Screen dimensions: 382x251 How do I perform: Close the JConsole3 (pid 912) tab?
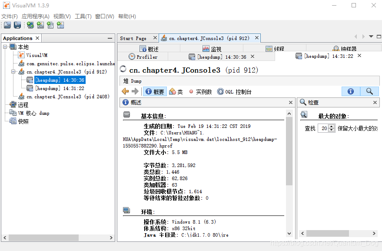(x=257, y=38)
